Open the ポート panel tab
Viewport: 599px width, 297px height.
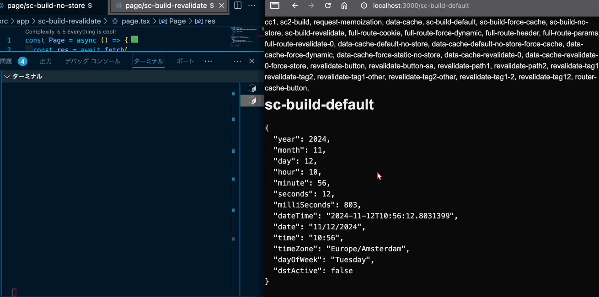pos(185,61)
